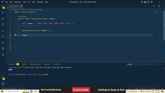The width and height of the screenshot is (165, 93).
Task: Split the editor to the right
Action: click(x=159, y=6)
